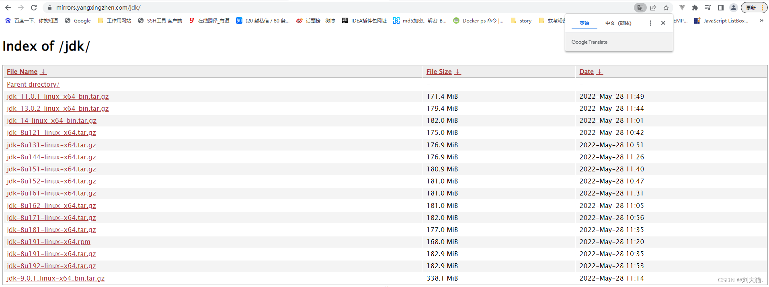
Task: Click the 更新 update button
Action: (751, 8)
